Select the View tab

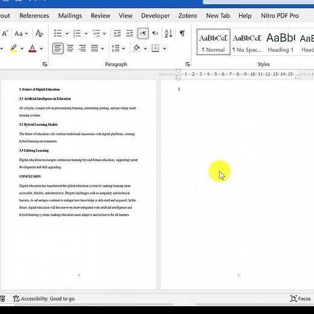click(126, 16)
